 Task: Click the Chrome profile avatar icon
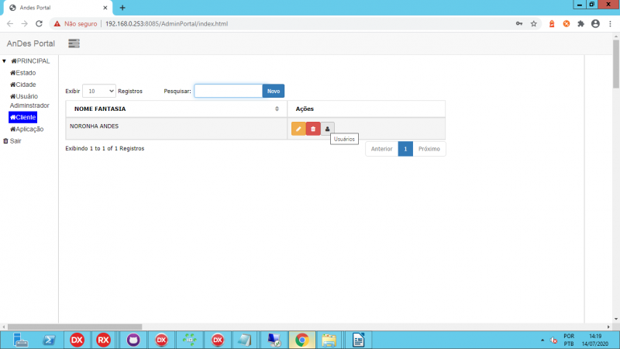click(x=595, y=24)
